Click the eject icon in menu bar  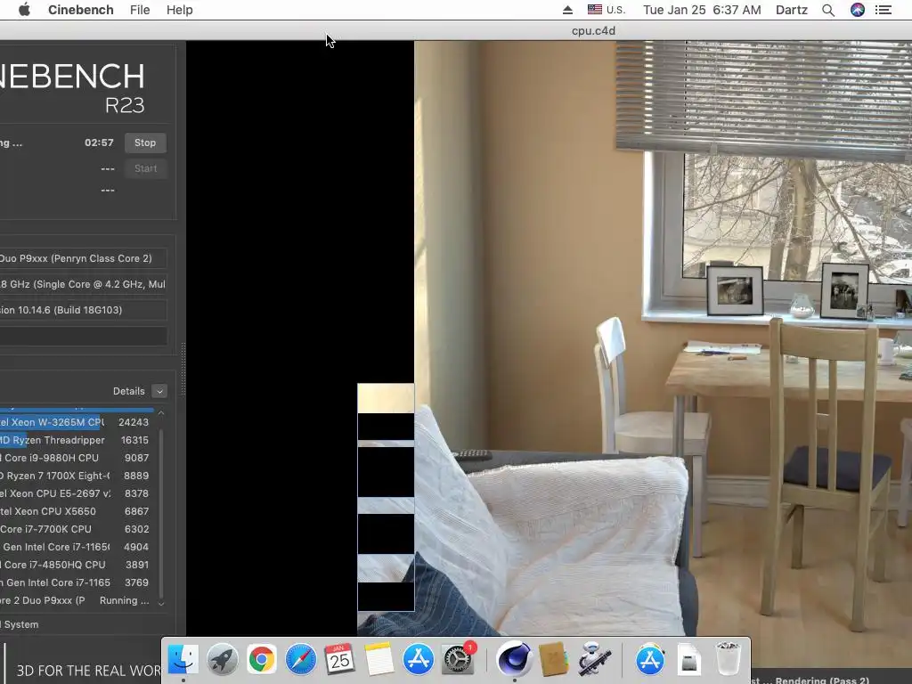(567, 10)
